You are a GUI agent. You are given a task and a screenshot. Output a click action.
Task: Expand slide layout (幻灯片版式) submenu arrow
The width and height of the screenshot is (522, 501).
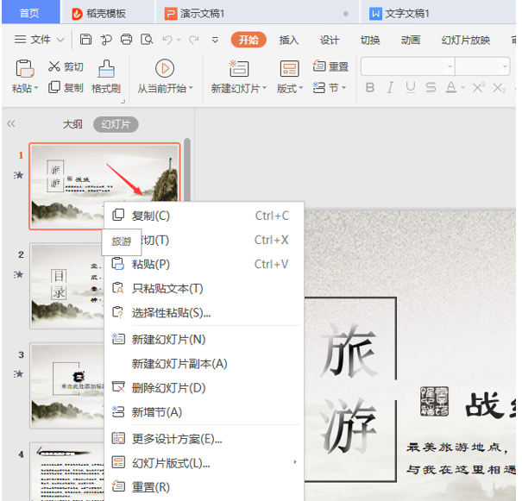294,462
